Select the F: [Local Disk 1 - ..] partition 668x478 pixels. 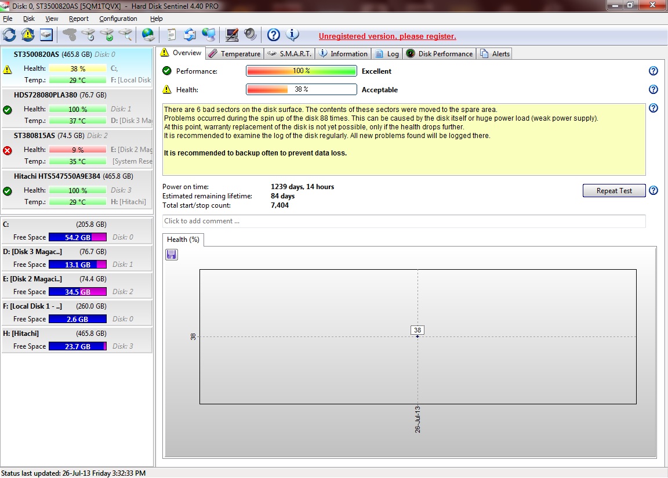[x=77, y=313]
